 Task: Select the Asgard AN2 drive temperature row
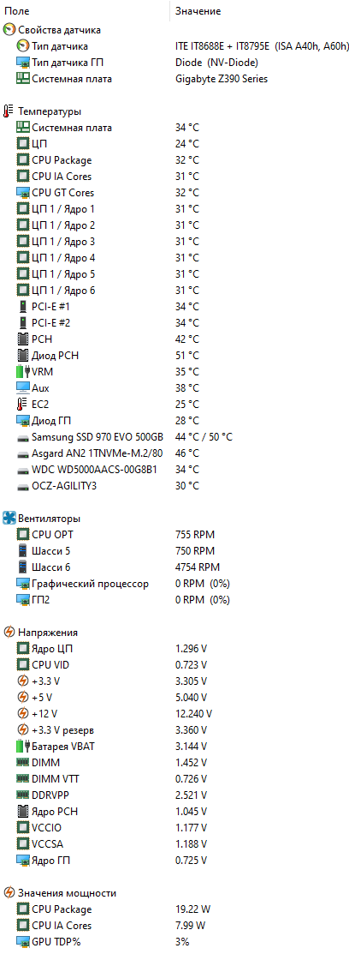pyautogui.click(x=174, y=453)
